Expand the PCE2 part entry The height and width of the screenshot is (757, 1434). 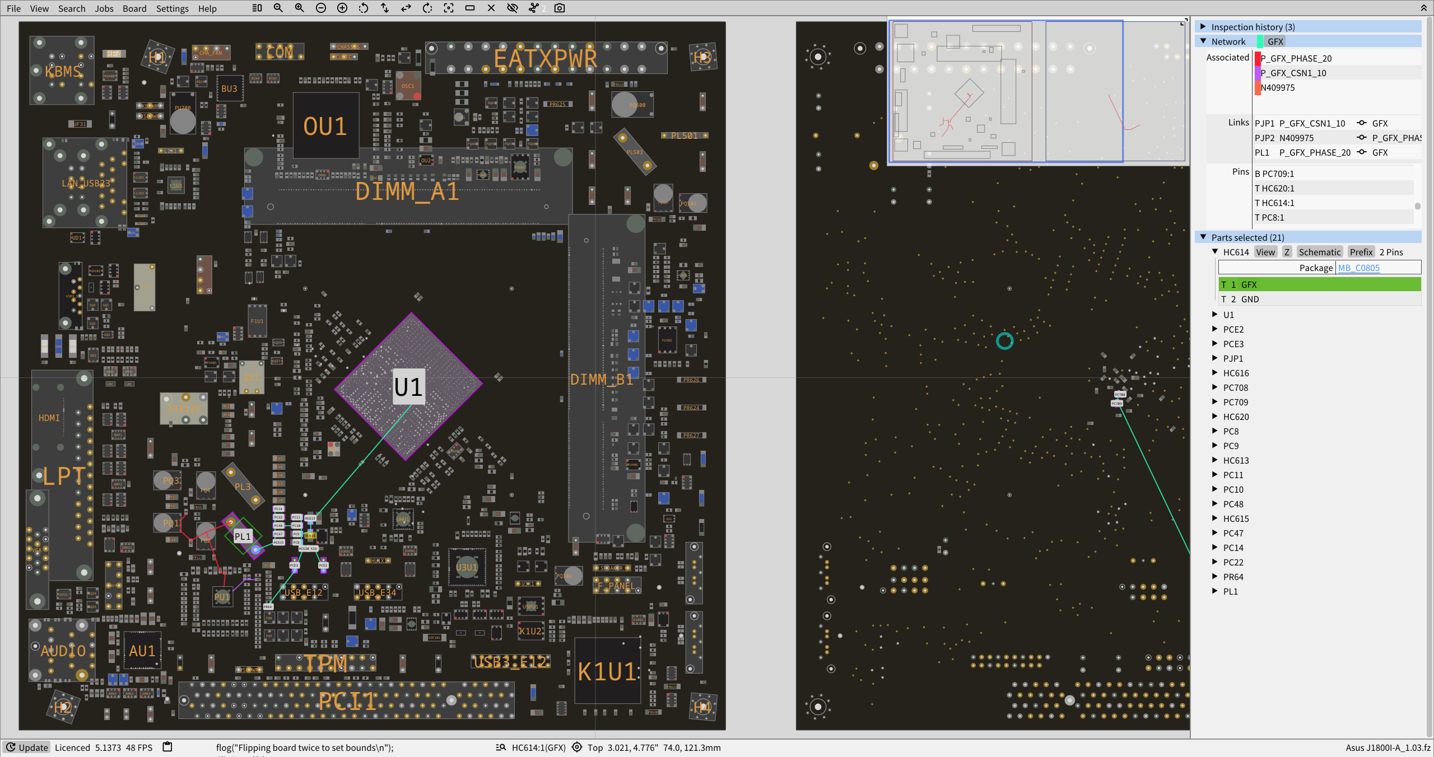[1214, 329]
